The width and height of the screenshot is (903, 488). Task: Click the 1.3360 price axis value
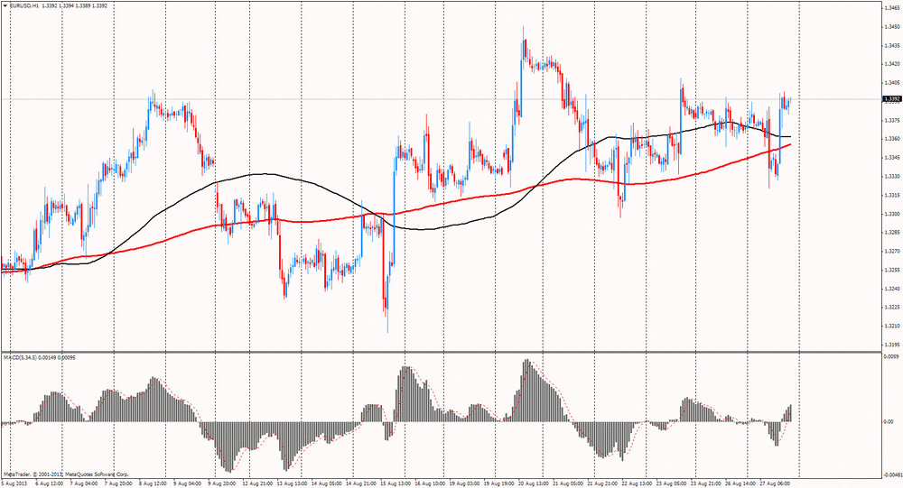893,139
